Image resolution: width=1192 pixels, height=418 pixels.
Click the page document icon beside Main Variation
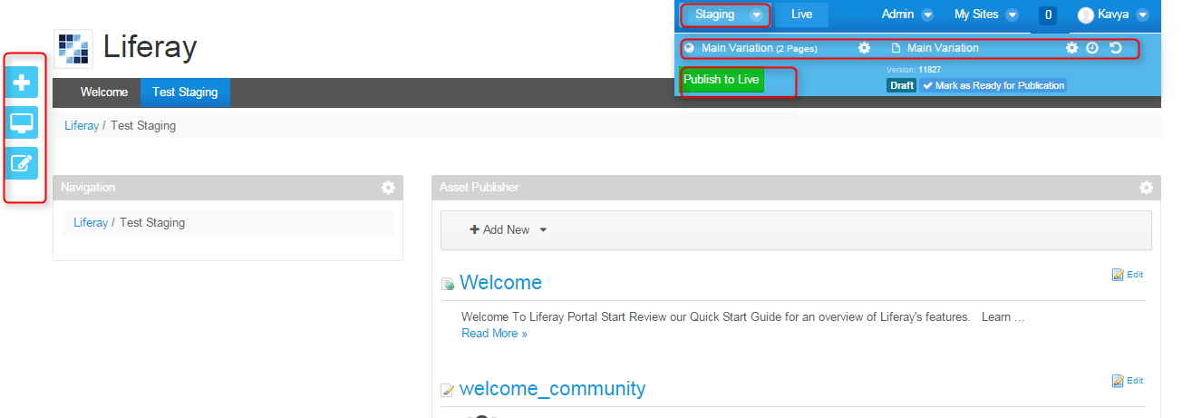(896, 48)
